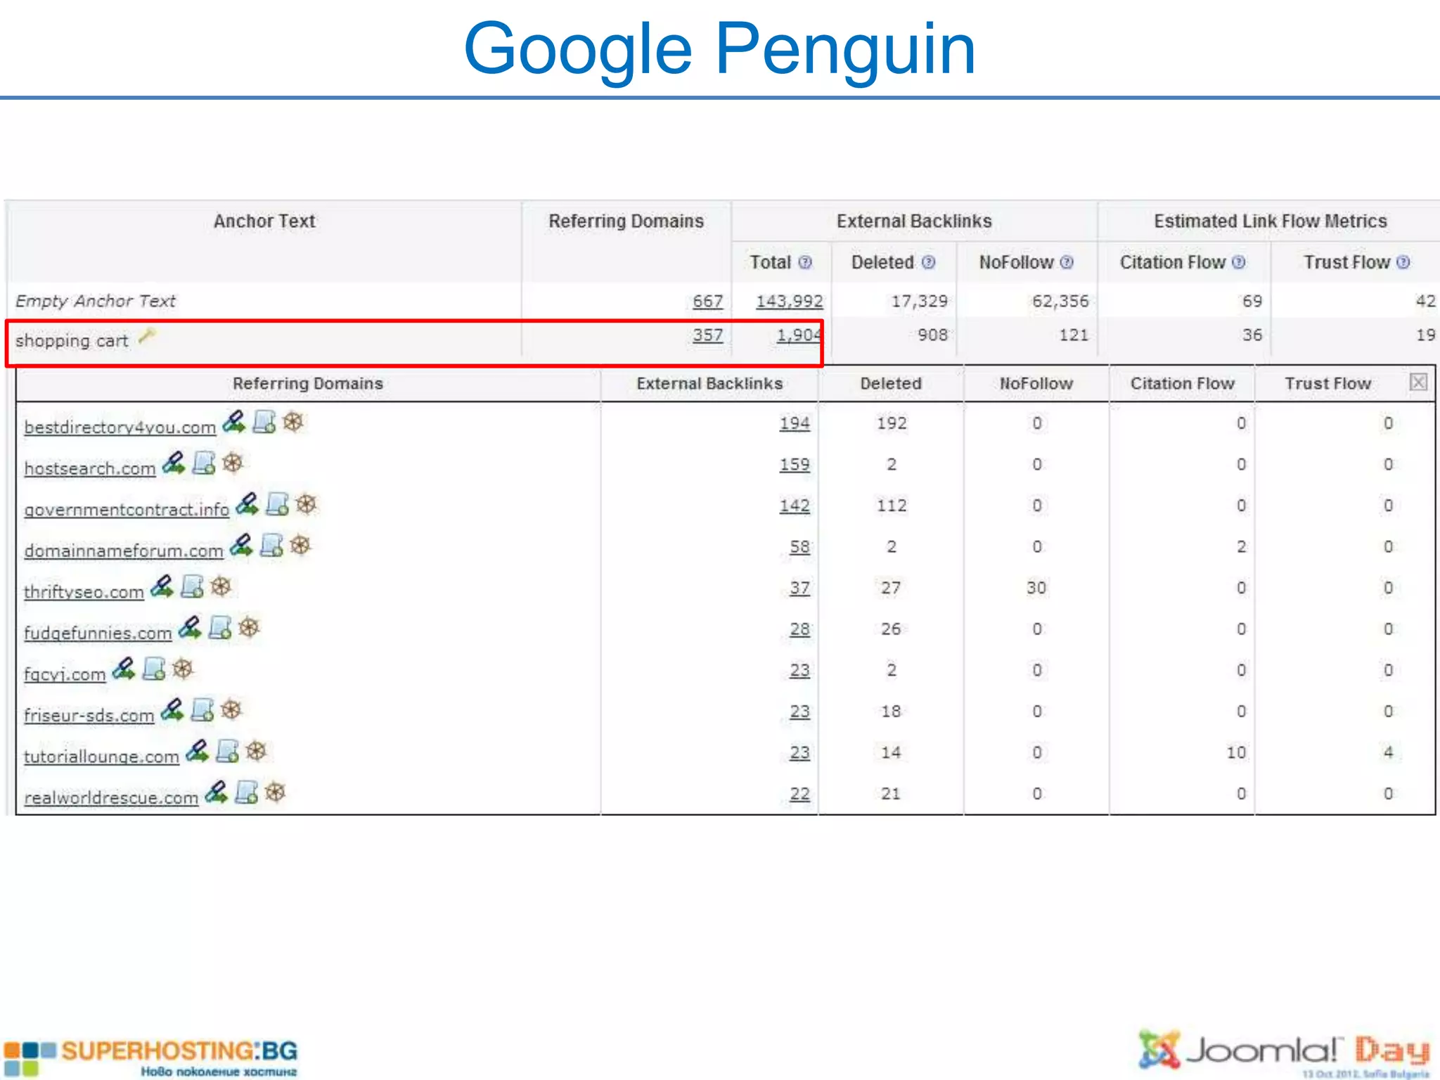This screenshot has height=1080, width=1440.
Task: Open the bestdirectory4you.com link
Action: click(120, 427)
